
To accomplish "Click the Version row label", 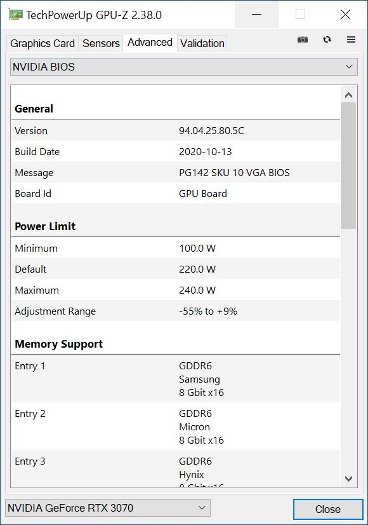I will [30, 130].
